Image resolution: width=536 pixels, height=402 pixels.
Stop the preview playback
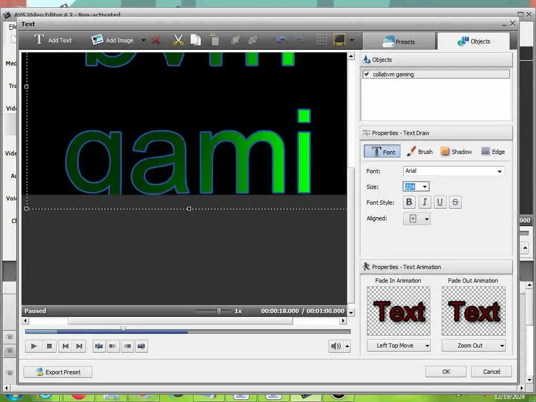tap(49, 347)
